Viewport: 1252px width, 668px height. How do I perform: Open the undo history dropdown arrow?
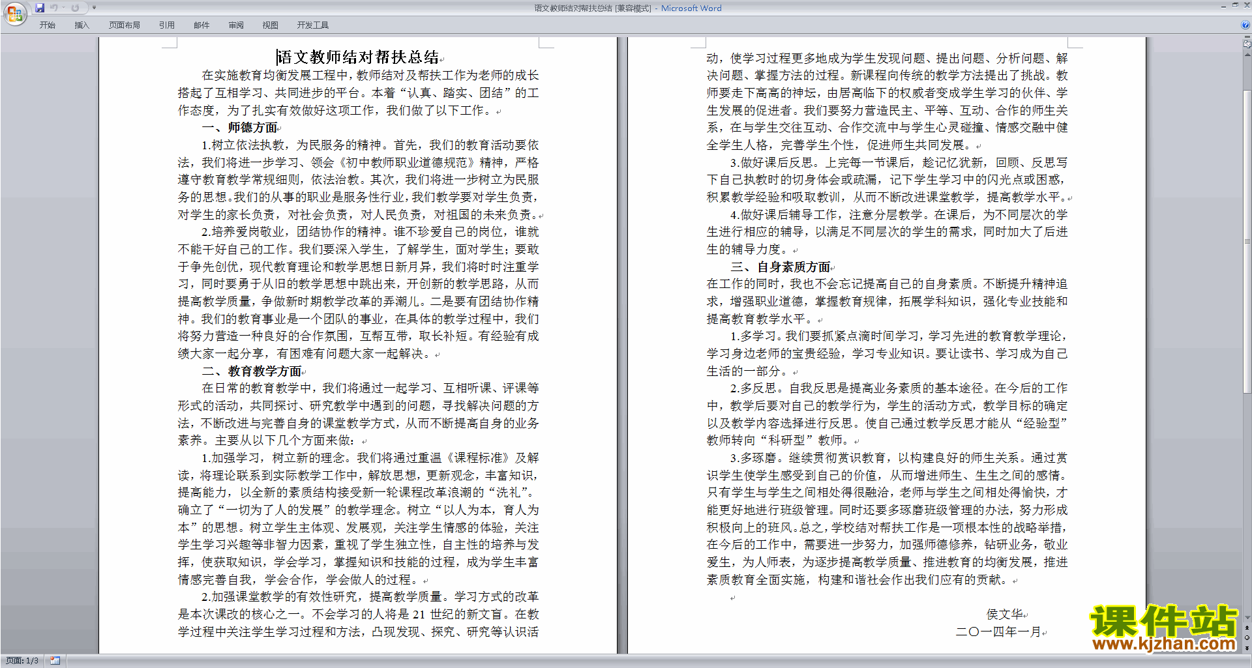coord(63,8)
